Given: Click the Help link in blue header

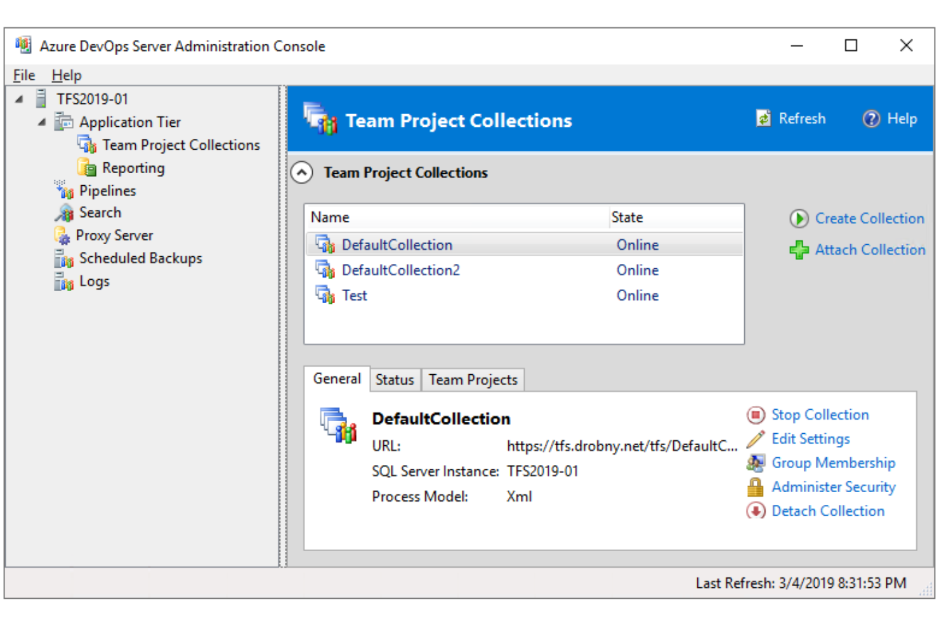Looking at the screenshot, I should click(x=902, y=119).
